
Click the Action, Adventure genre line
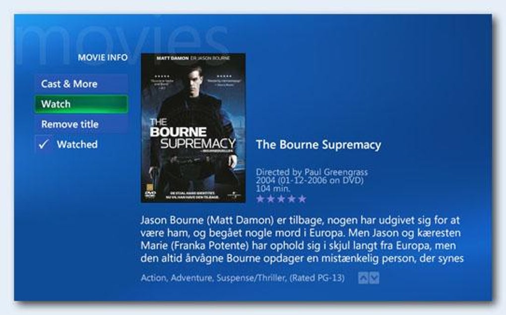coord(243,278)
